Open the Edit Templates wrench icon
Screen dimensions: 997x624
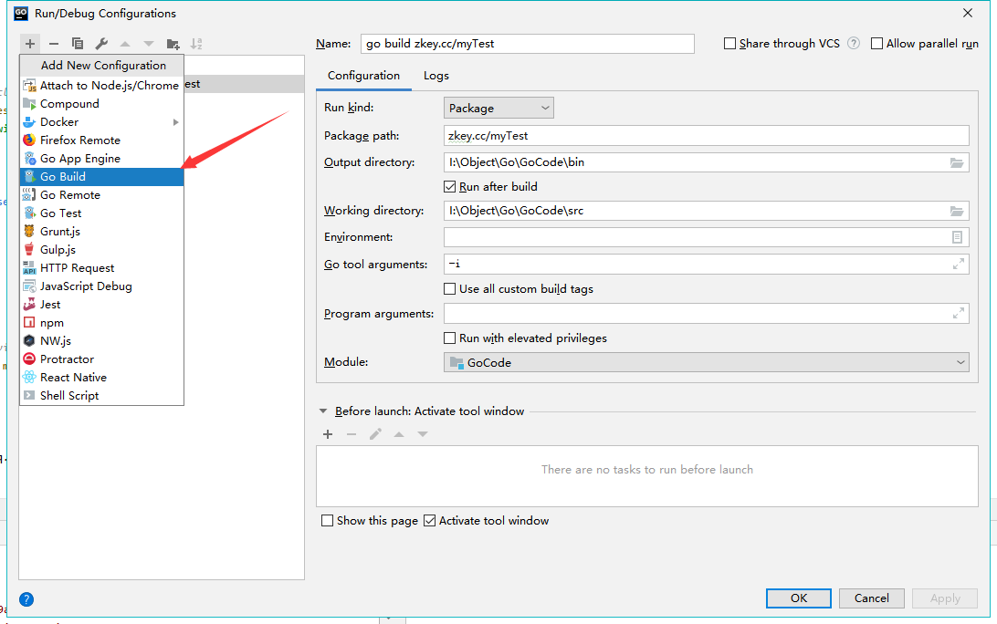tap(101, 44)
